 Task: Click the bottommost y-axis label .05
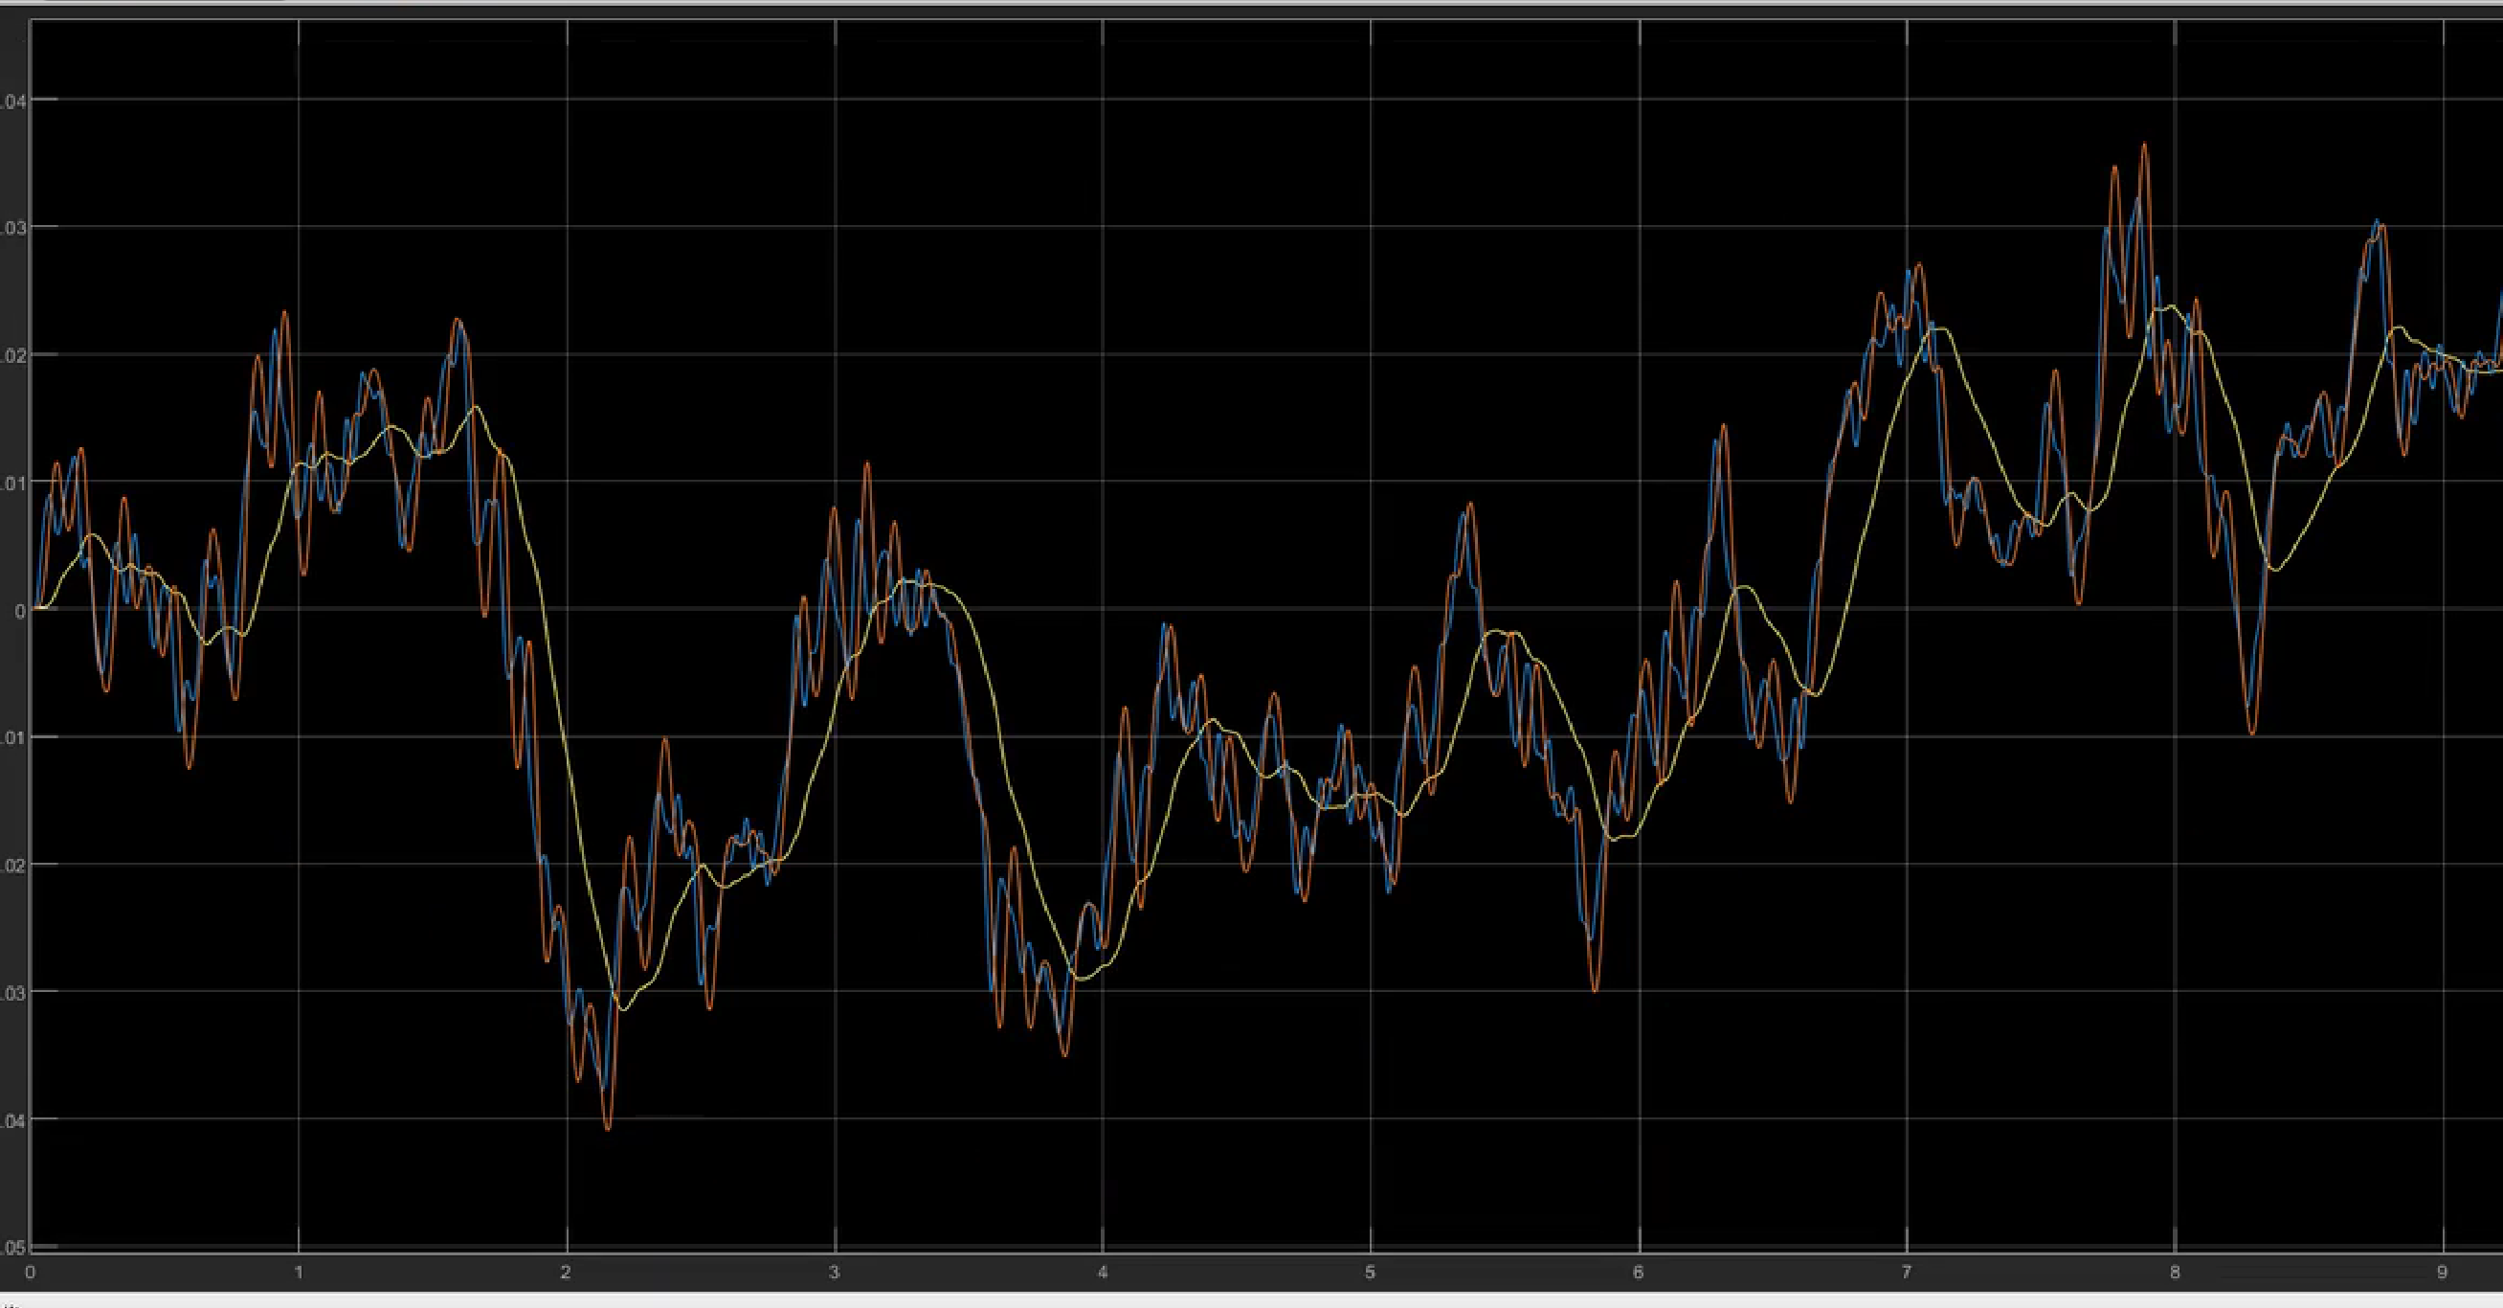(x=13, y=1248)
